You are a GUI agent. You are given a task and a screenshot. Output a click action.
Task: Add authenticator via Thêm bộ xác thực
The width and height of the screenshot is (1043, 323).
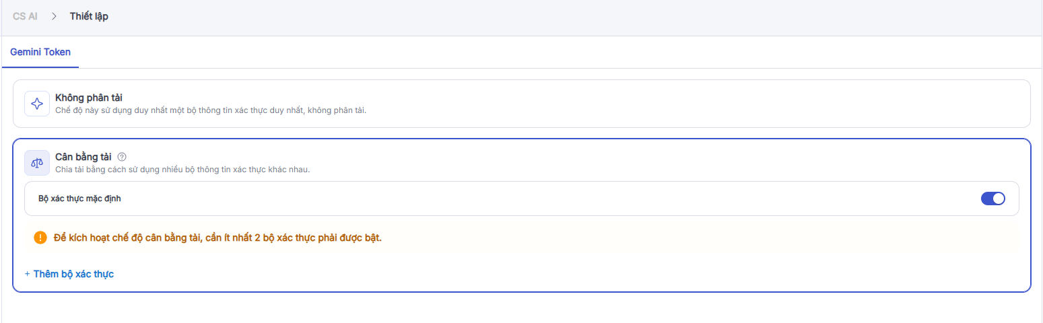point(73,274)
